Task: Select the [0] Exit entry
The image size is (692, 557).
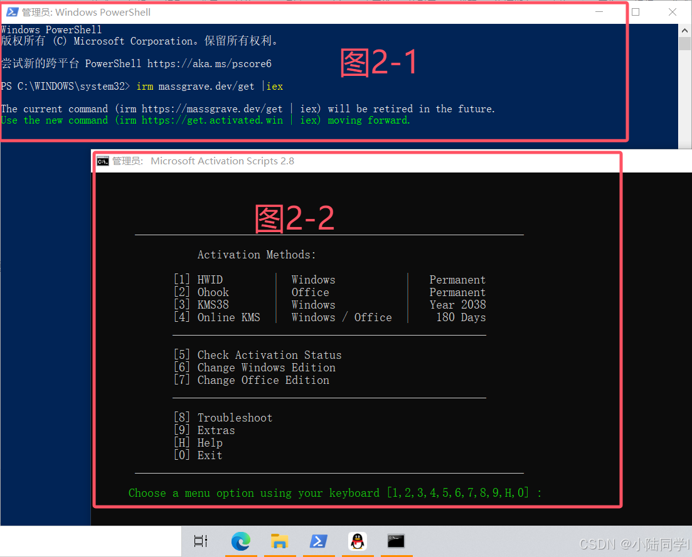Action: coord(198,455)
